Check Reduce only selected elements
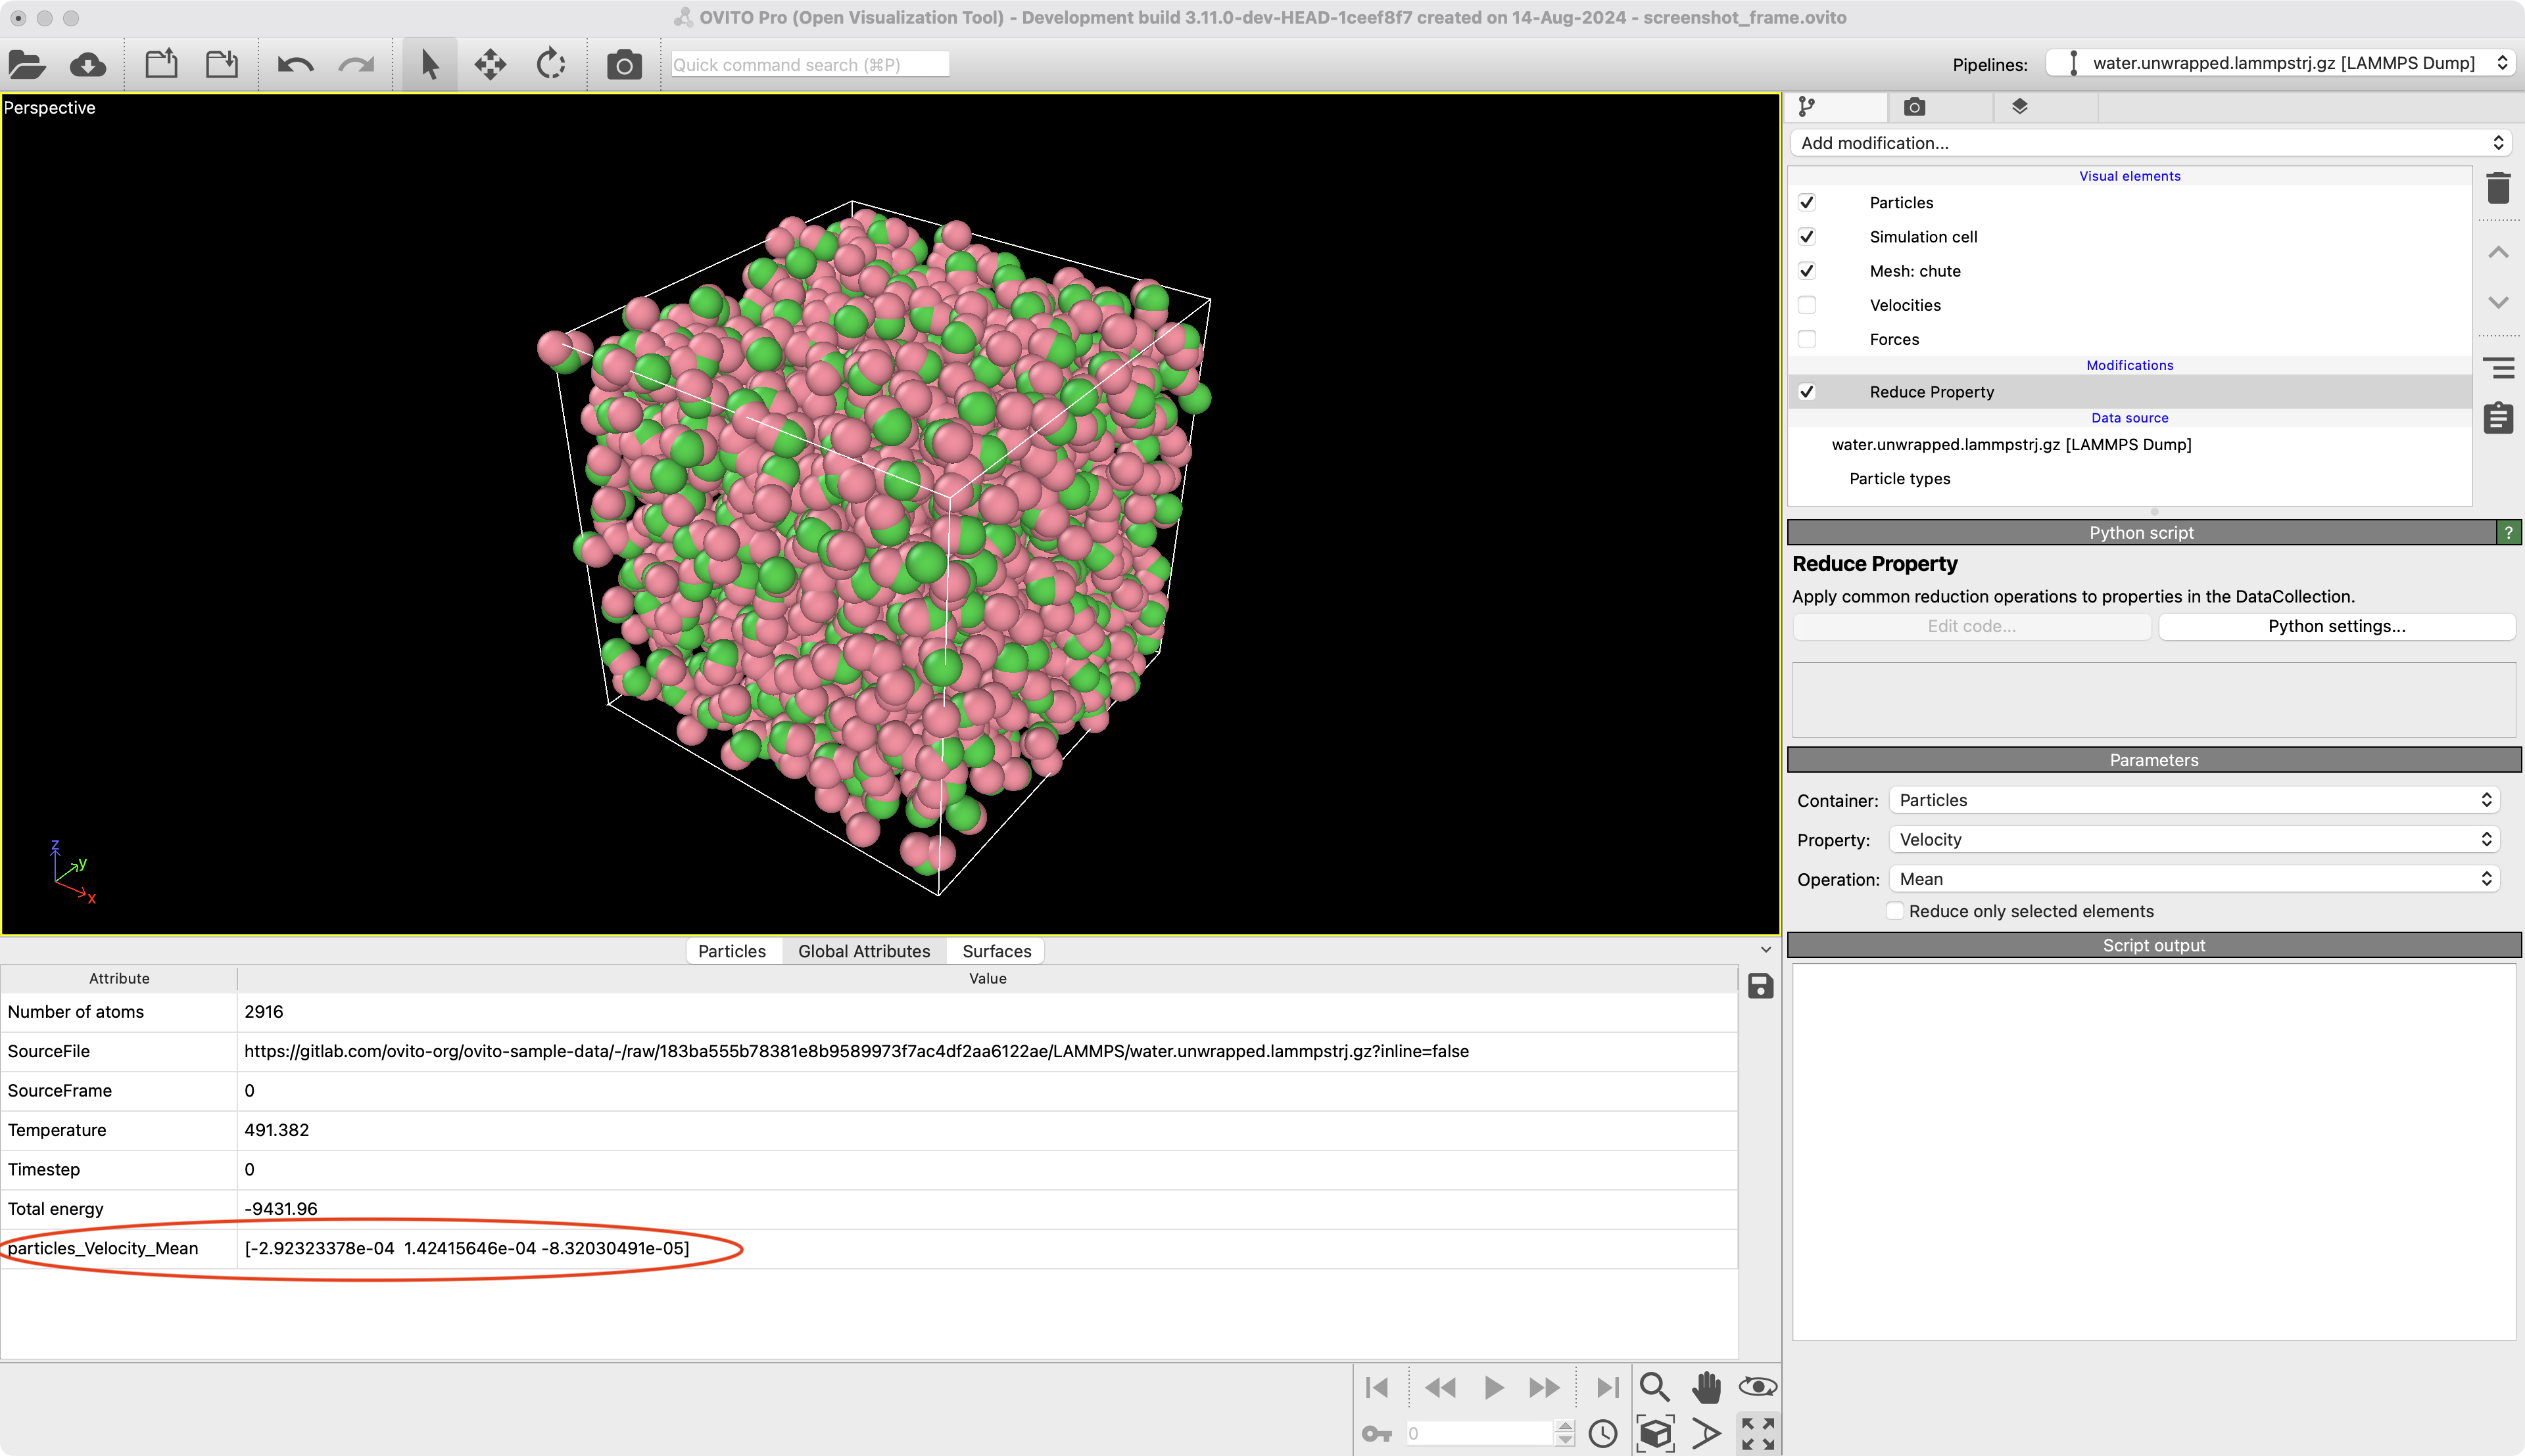 tap(1894, 911)
